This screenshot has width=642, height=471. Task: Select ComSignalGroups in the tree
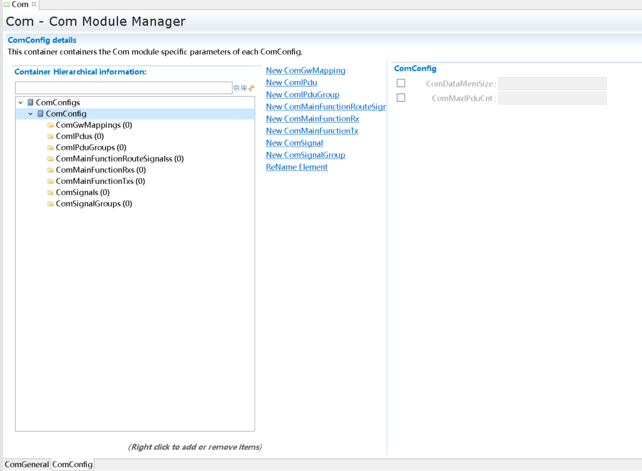pyautogui.click(x=94, y=203)
